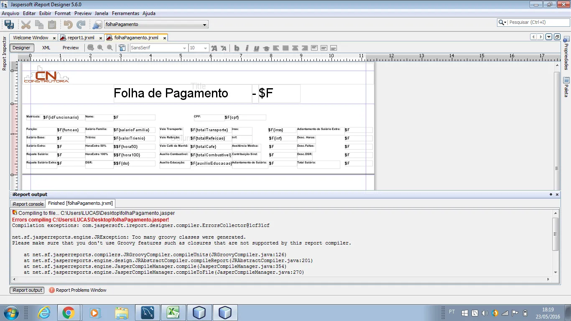Click the Save All icon in toolbar
This screenshot has height=321, width=571.
[x=9, y=25]
